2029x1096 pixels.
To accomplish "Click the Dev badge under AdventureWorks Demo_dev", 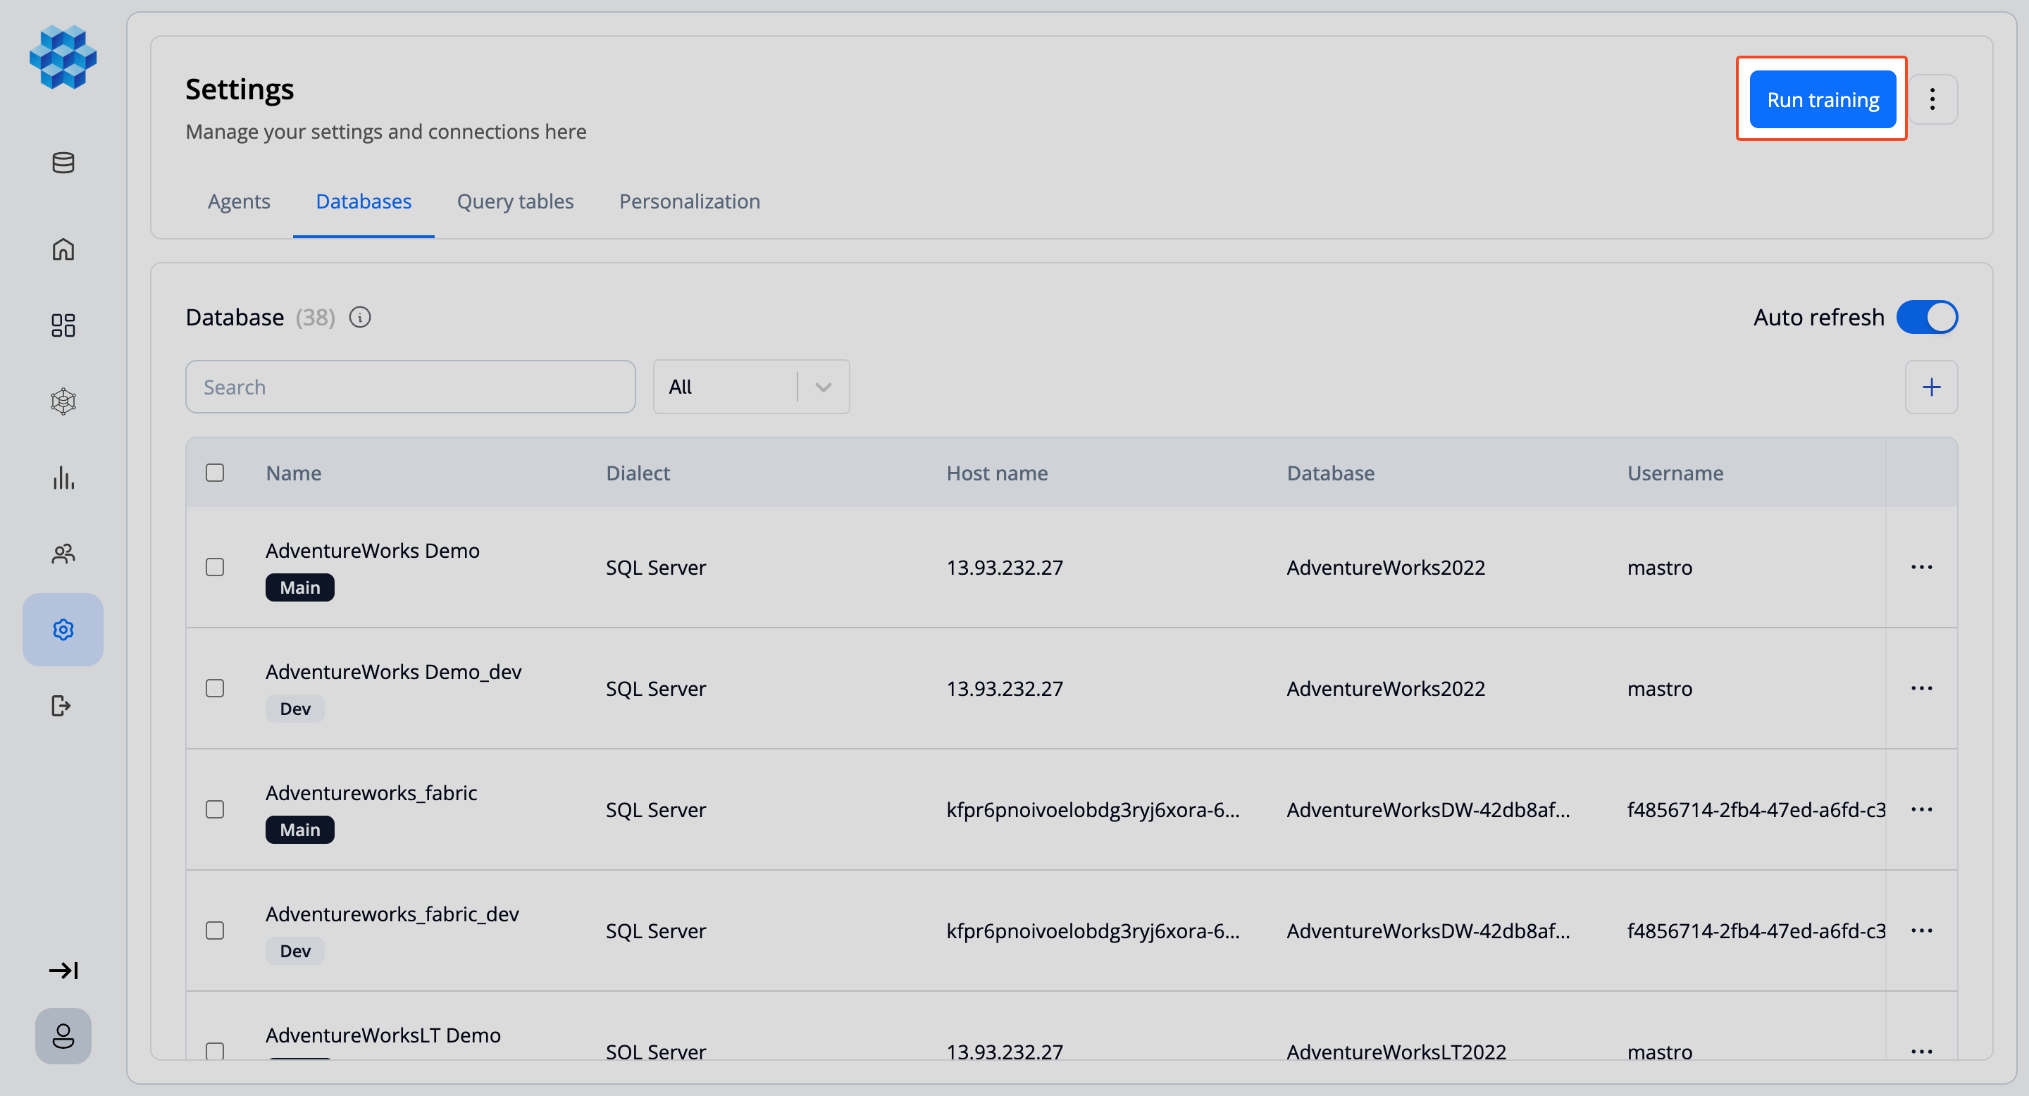I will tap(294, 709).
